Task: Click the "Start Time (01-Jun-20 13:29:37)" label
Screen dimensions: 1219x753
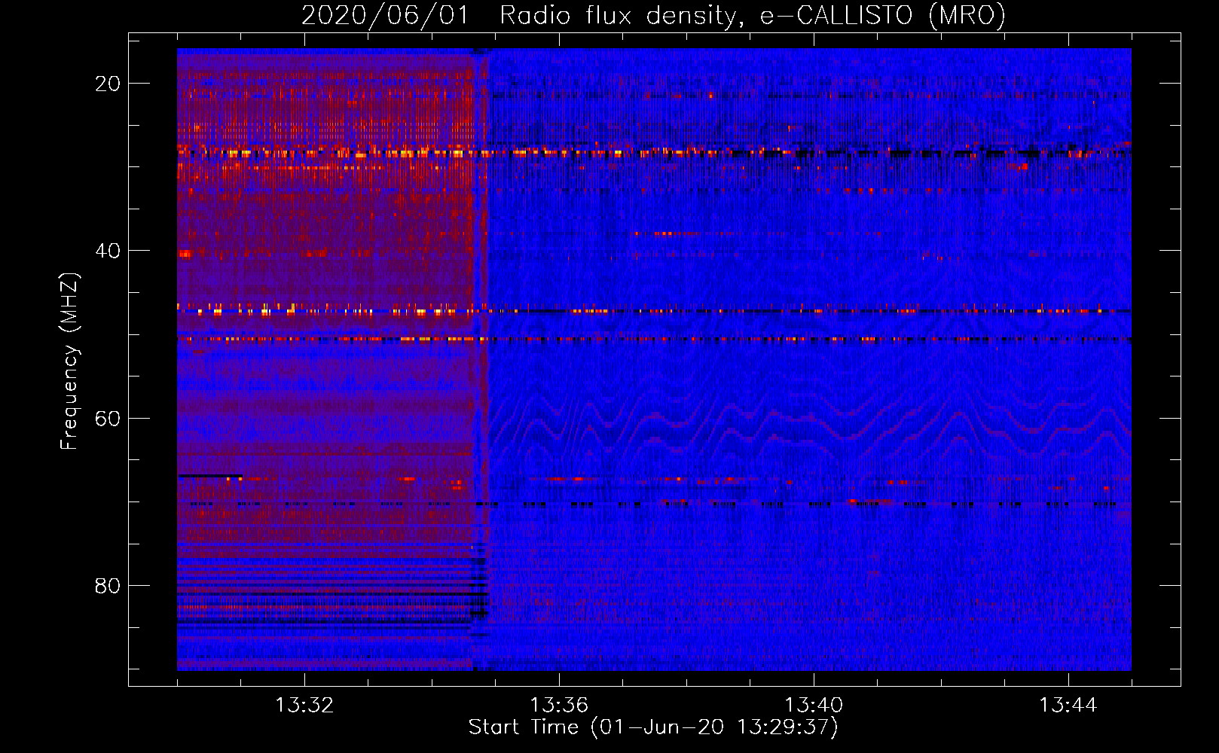Action: 653,727
